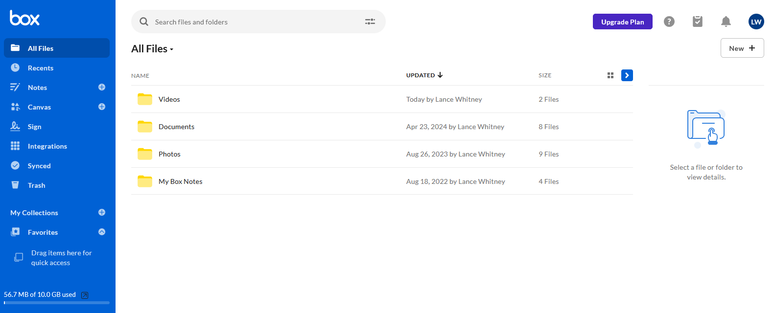774x313 pixels.
Task: Click the storage usage bar
Action: 57,302
